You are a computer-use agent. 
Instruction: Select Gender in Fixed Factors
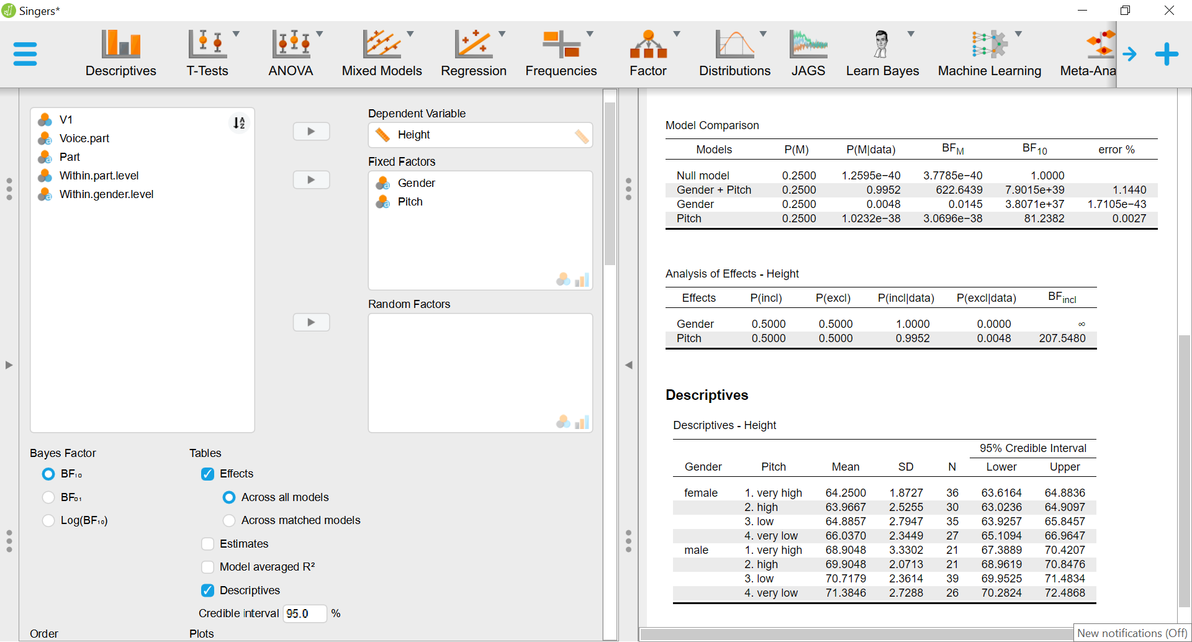480,183
